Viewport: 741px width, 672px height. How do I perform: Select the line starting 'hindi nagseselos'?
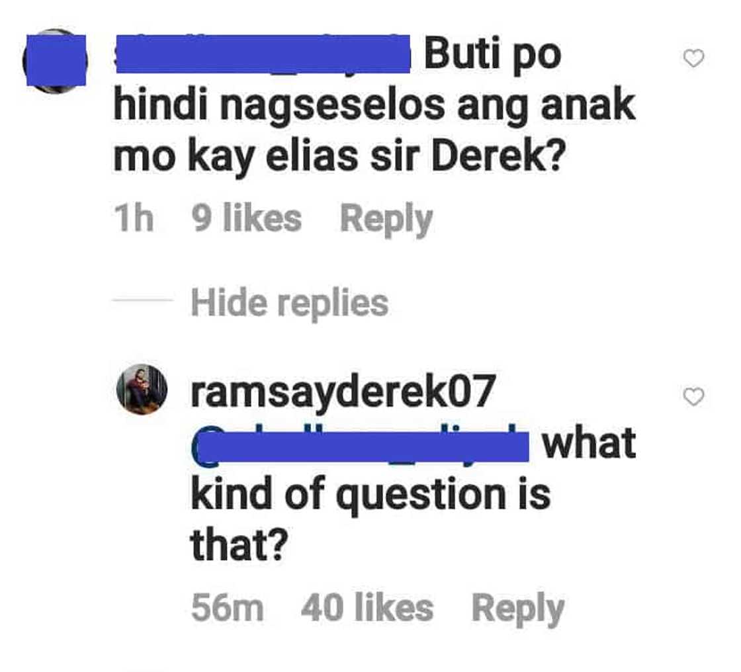coord(374,106)
